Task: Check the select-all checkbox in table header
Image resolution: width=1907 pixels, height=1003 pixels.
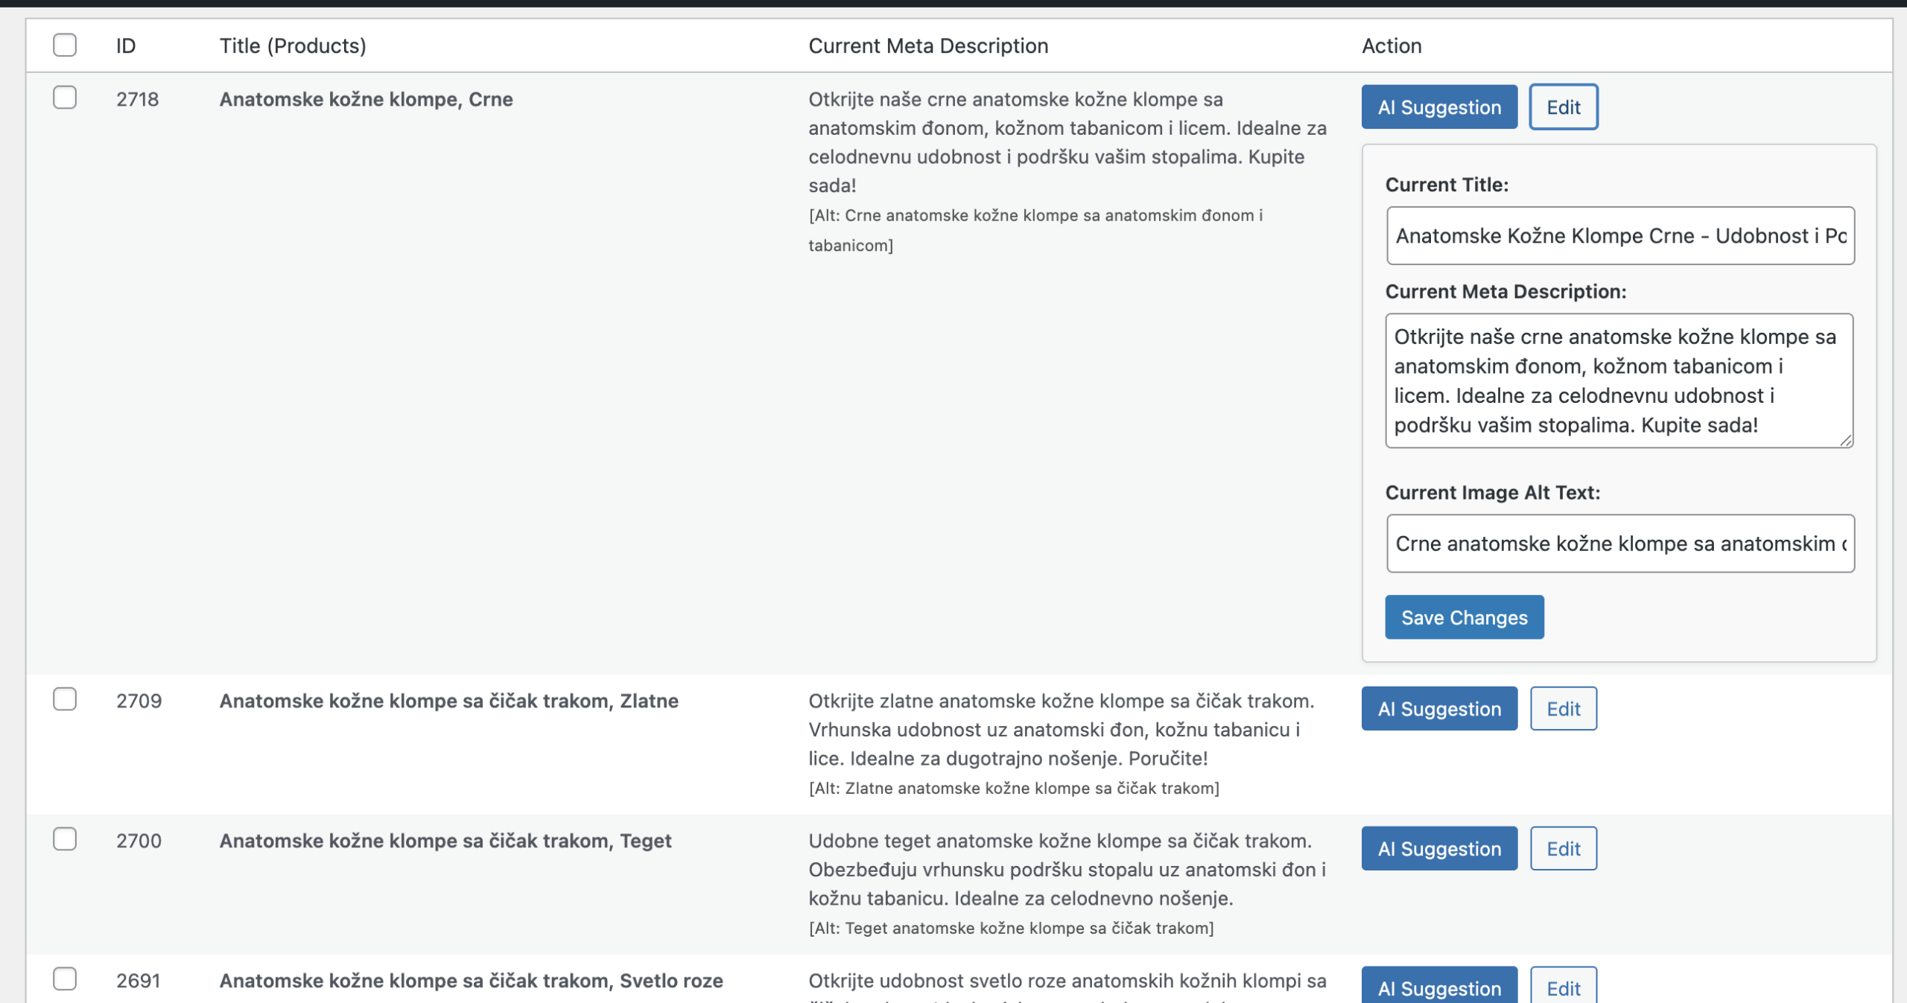Action: coord(65,45)
